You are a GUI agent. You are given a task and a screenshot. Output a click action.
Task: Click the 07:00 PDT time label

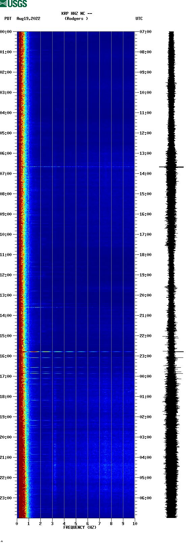pyautogui.click(x=6, y=174)
